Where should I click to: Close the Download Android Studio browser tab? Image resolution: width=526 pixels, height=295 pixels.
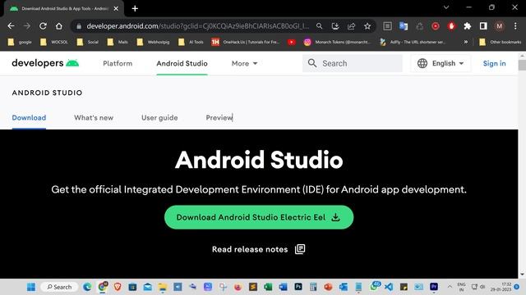click(x=116, y=9)
